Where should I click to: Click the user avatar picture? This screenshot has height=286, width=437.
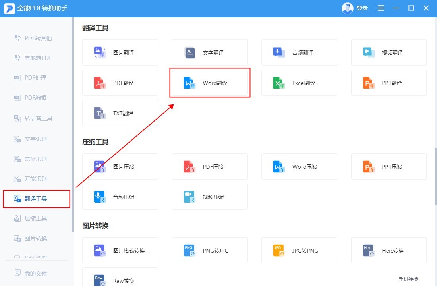pyautogui.click(x=348, y=8)
